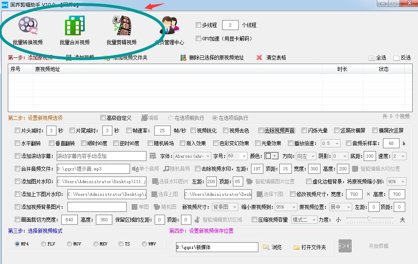The height and width of the screenshot is (264, 418).
Task: Click the red X 清空表格 icon
Action: click(x=259, y=57)
